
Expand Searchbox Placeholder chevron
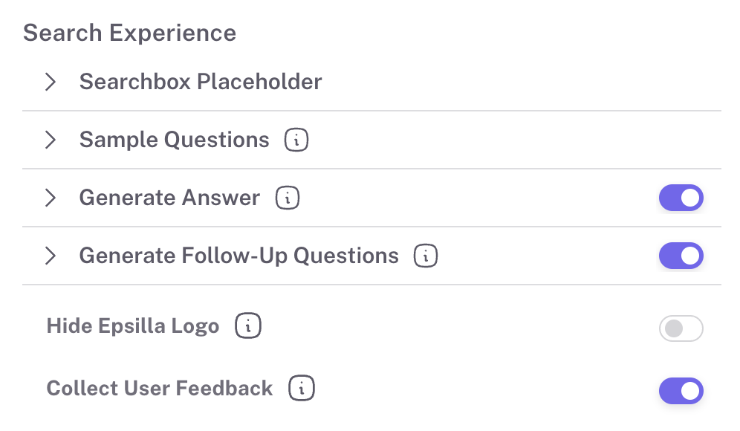(x=51, y=82)
